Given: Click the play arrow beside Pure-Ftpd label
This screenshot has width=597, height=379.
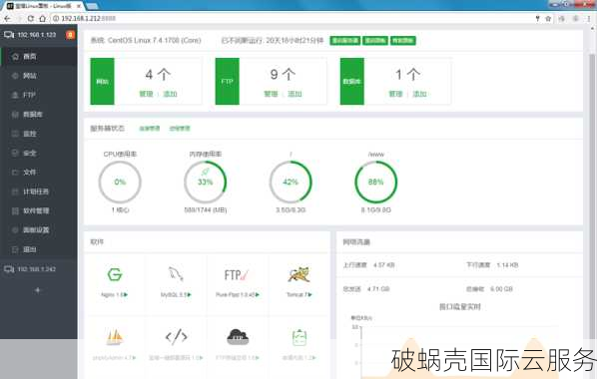Looking at the screenshot, I should click(x=258, y=295).
